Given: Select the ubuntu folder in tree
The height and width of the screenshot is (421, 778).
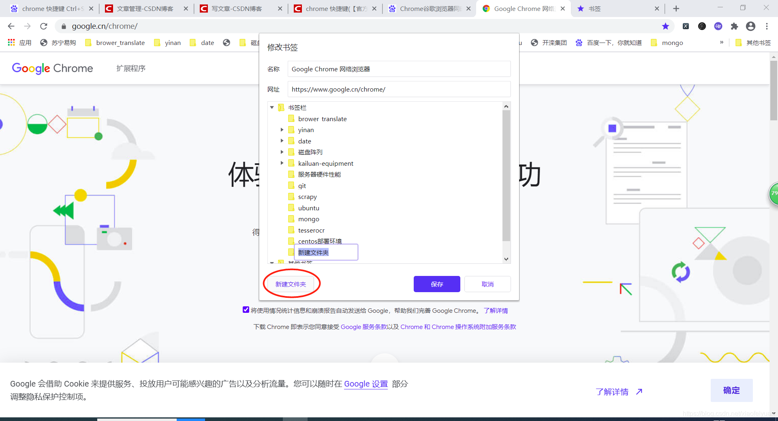Looking at the screenshot, I should pos(304,208).
